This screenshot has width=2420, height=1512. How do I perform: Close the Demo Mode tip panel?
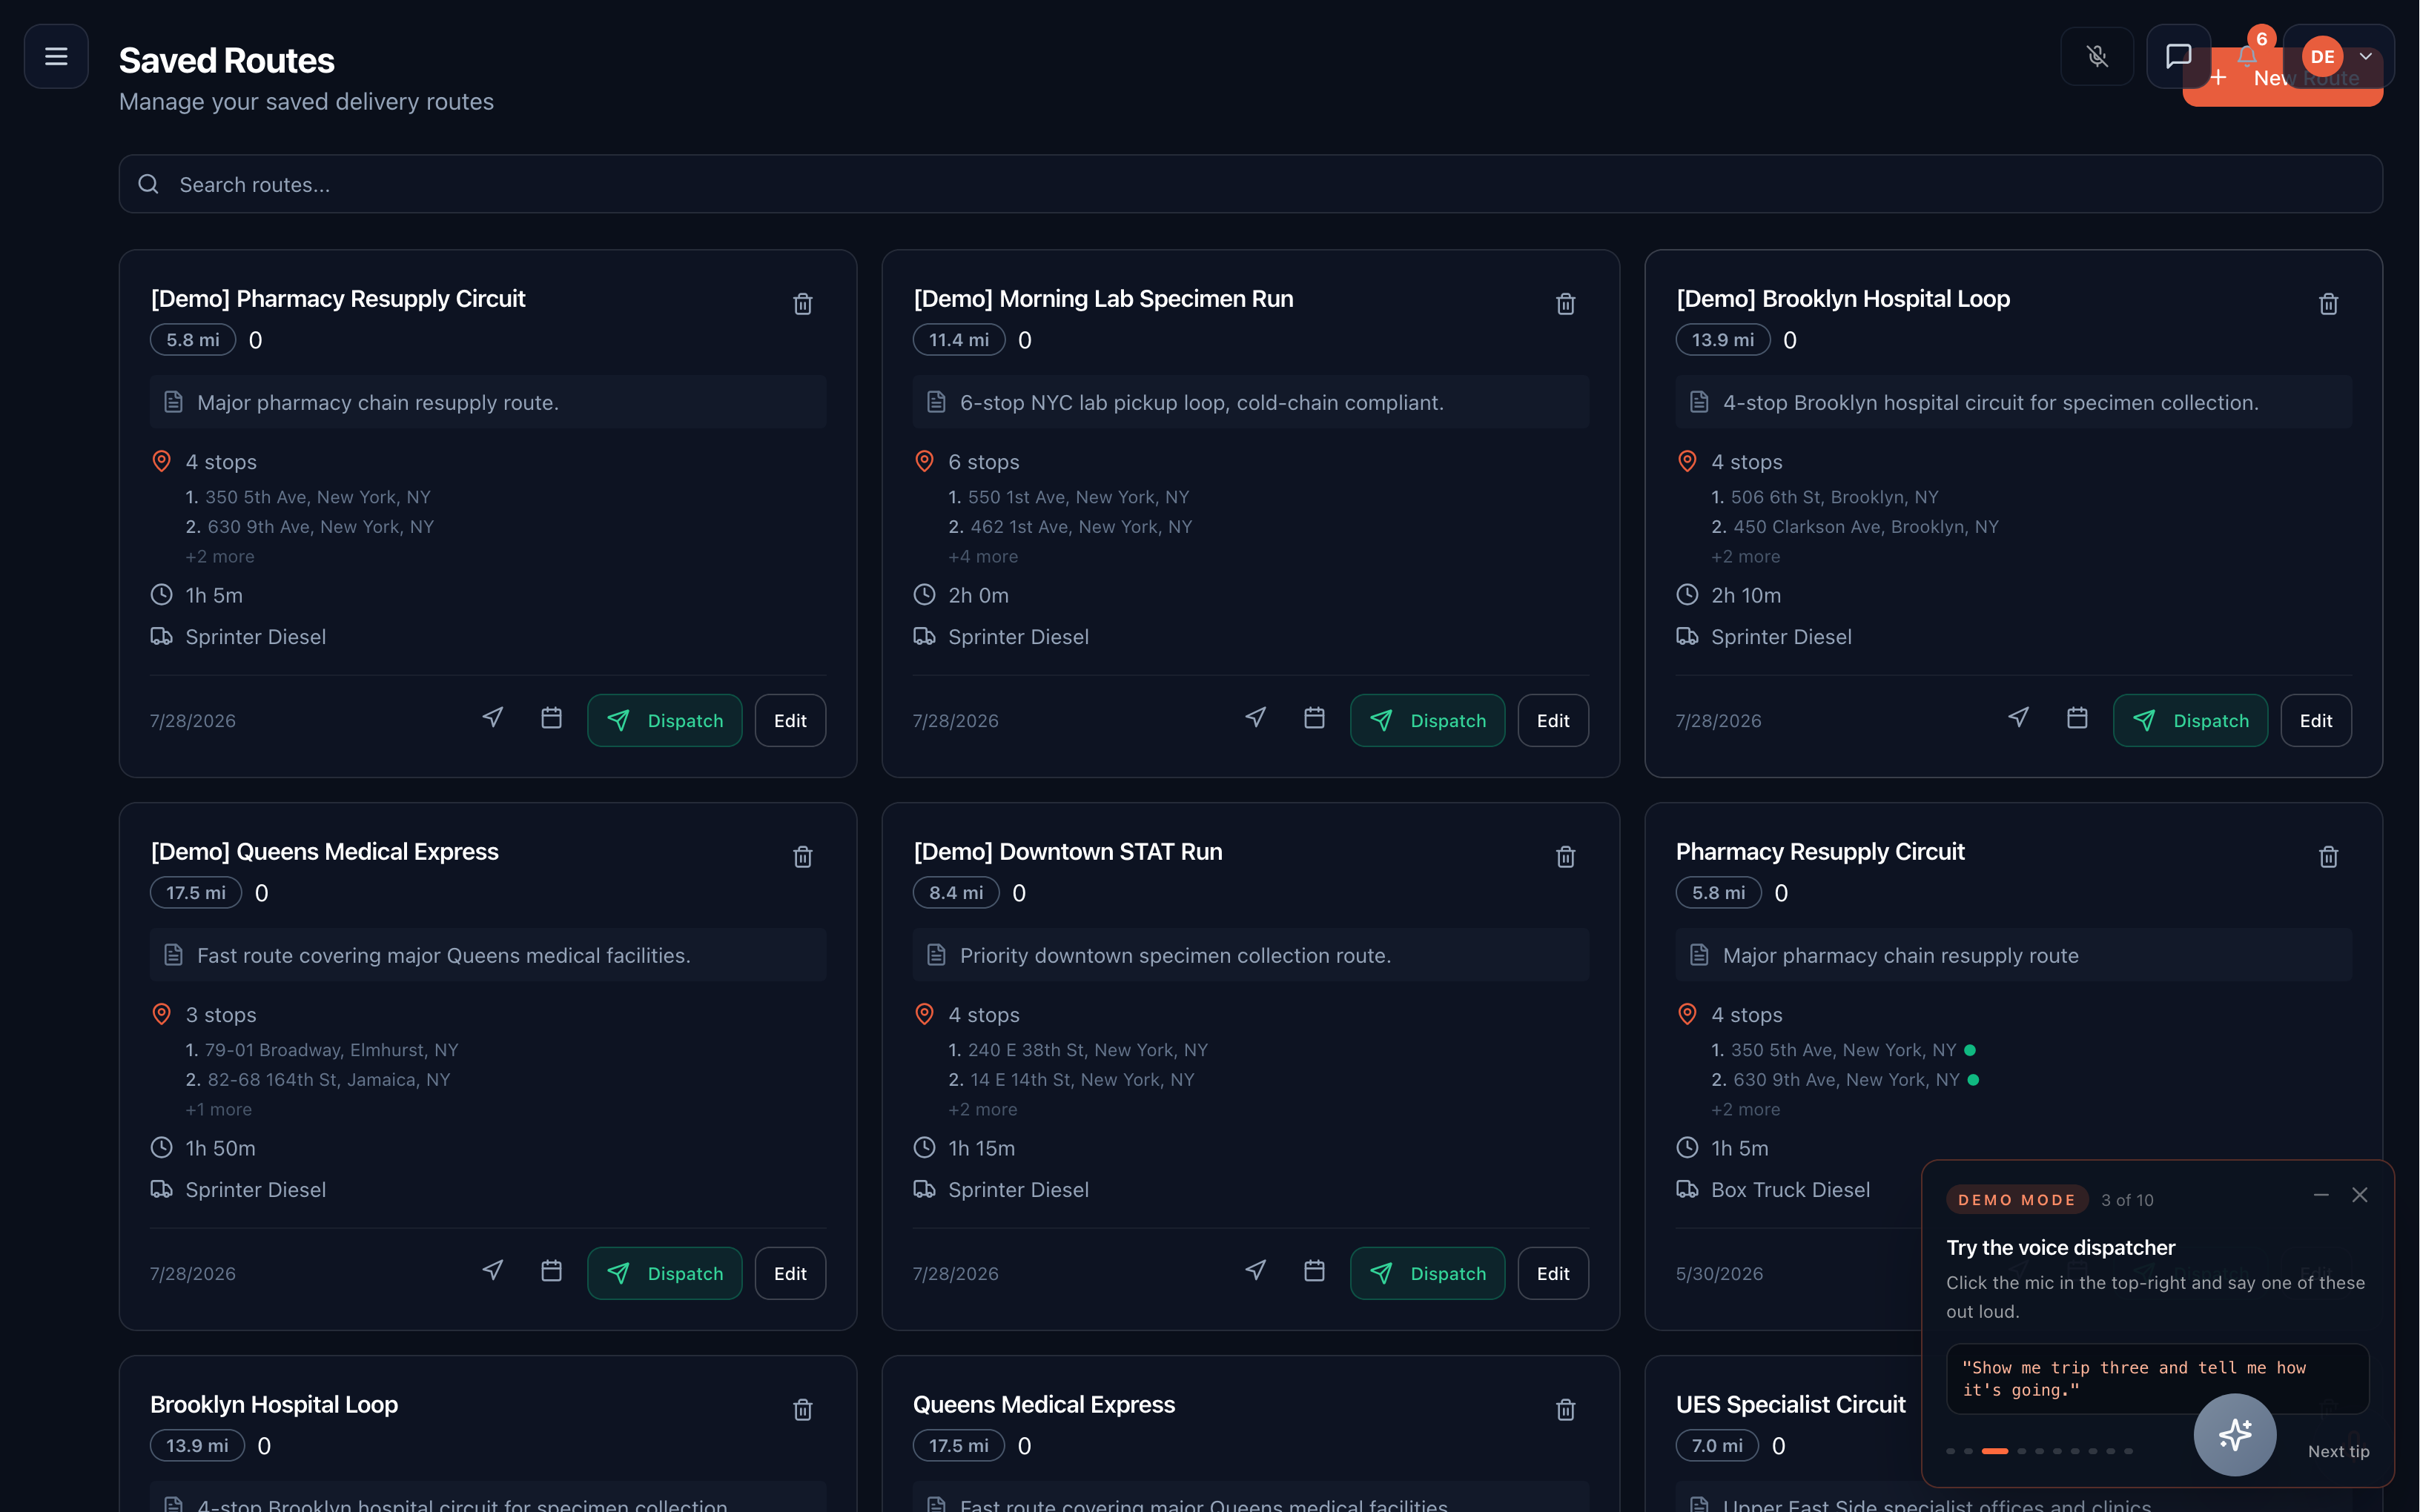(x=2360, y=1196)
